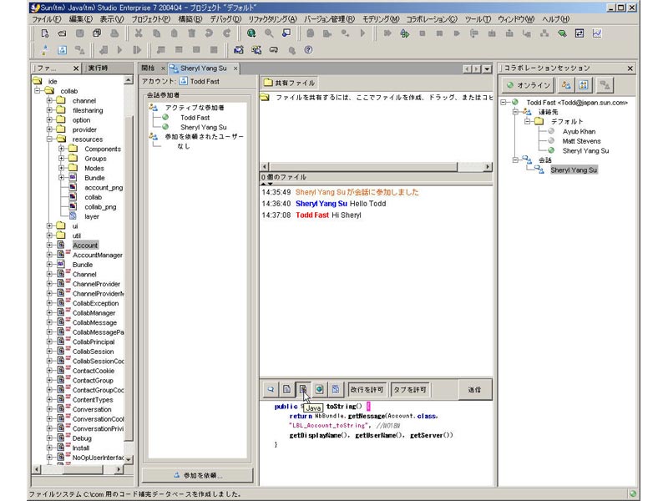Select Sheryl Yang Su under アクティブな参加者
This screenshot has width=668, height=501.
204,127
